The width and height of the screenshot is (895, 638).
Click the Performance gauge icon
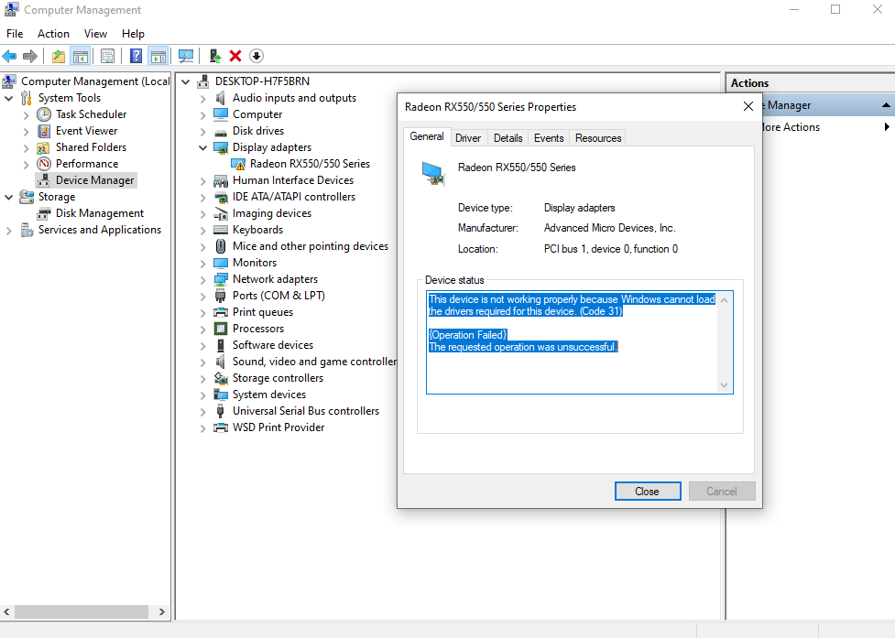[44, 164]
